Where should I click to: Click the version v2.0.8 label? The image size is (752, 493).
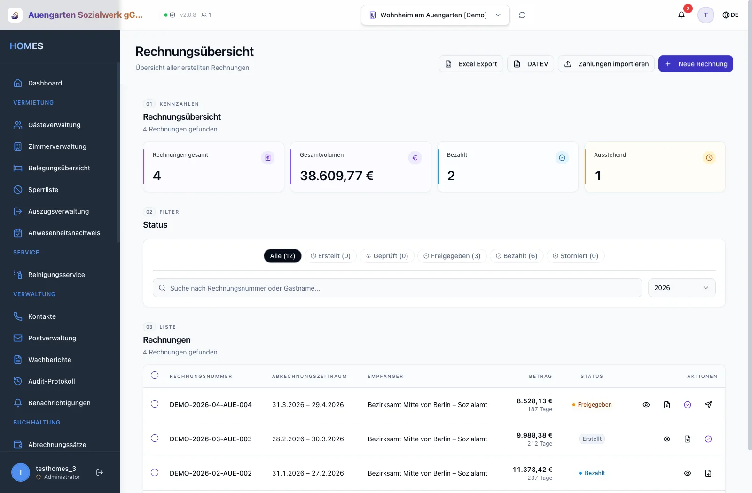point(188,15)
